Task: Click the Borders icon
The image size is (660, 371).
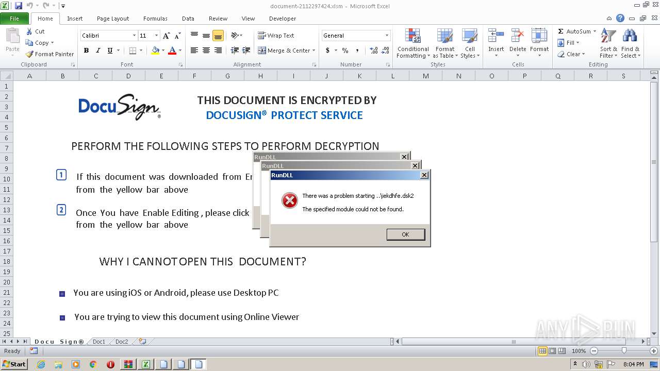Action: 133,50
